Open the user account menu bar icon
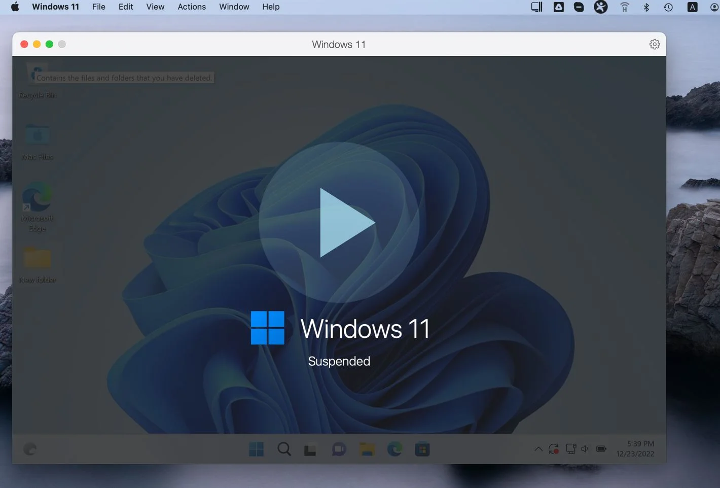Viewport: 720px width, 488px height. click(714, 7)
